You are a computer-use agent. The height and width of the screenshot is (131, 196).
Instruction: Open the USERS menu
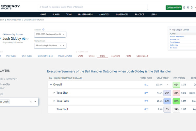pyautogui.click(x=154, y=14)
